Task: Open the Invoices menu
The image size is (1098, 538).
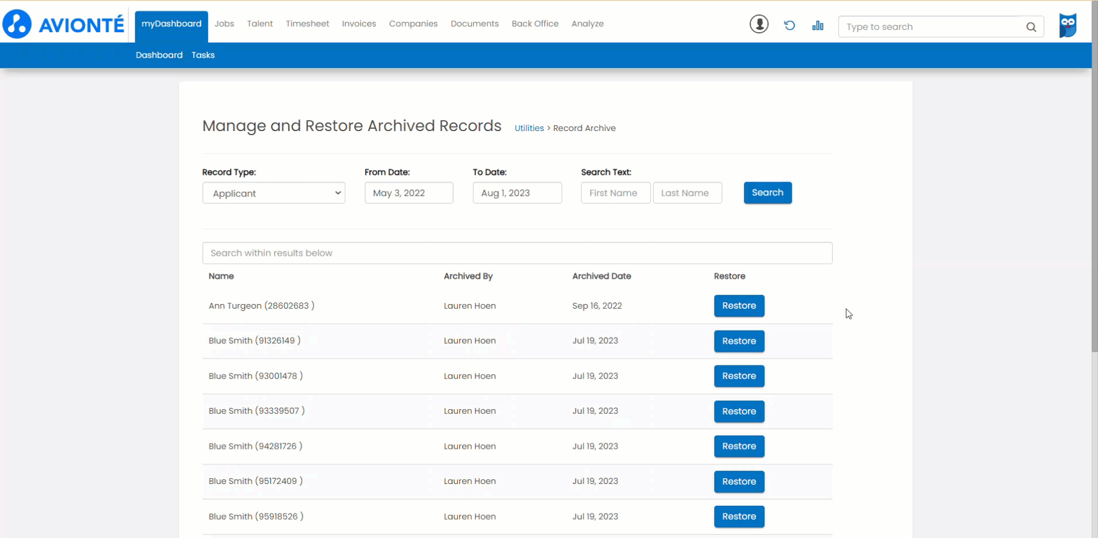Action: click(359, 24)
